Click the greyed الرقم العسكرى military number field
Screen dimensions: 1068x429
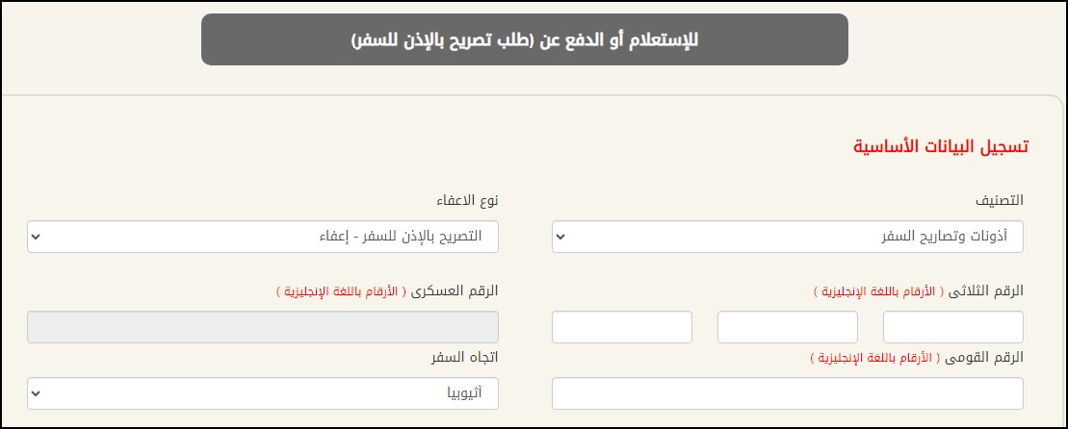(x=263, y=327)
